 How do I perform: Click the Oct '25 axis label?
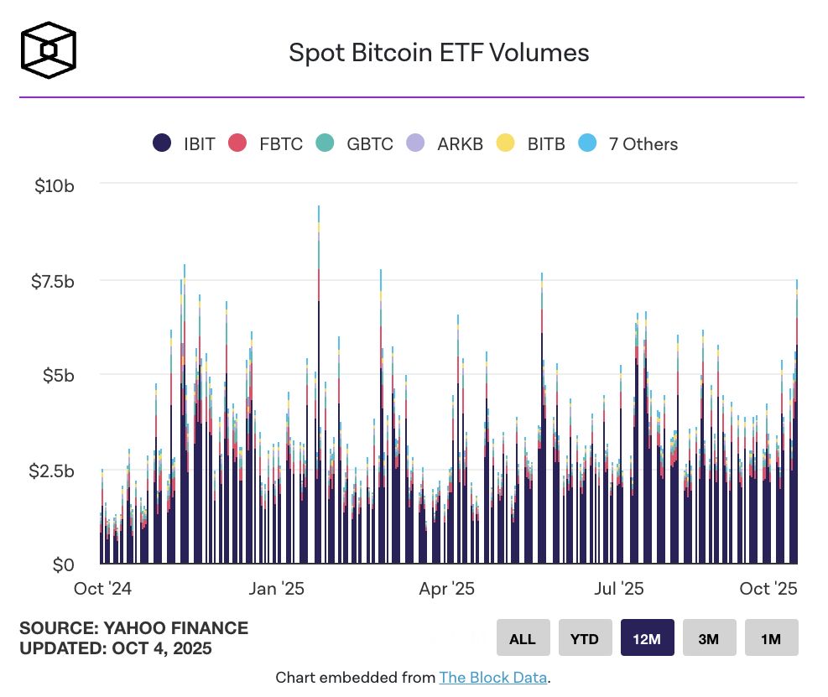(x=769, y=589)
